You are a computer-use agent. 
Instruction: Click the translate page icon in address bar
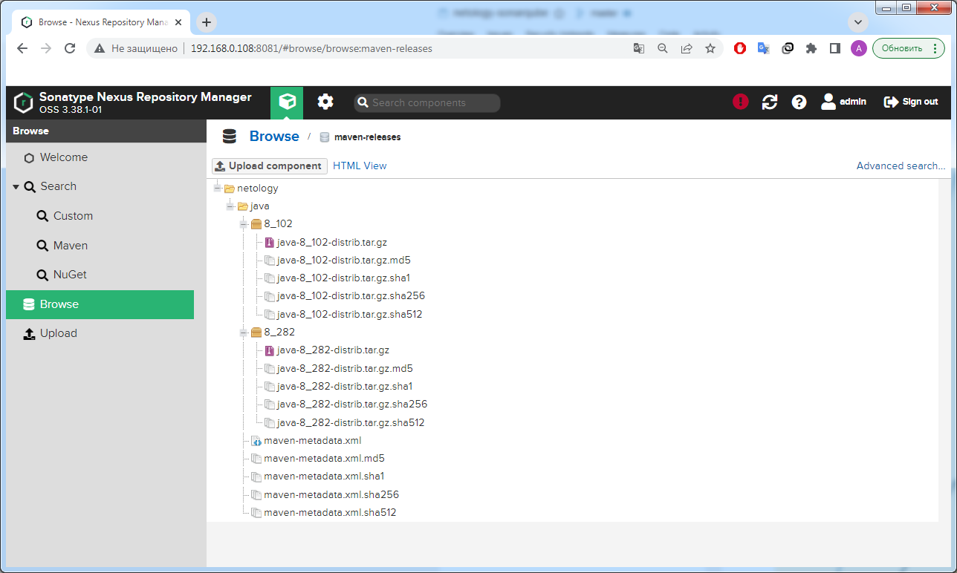click(639, 48)
